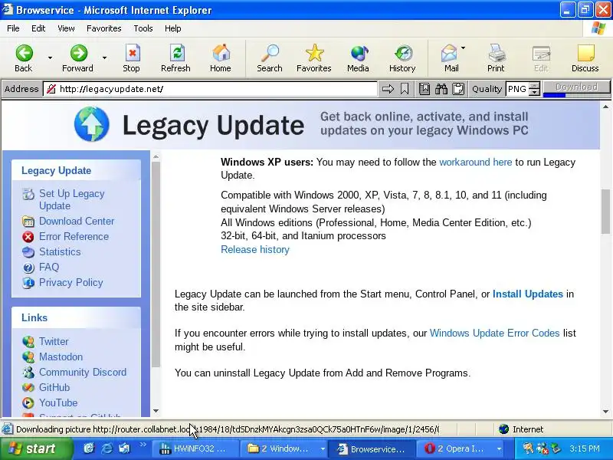Viewport: 613px width, 460px height.
Task: Open the Community Discord link
Action: tap(83, 373)
